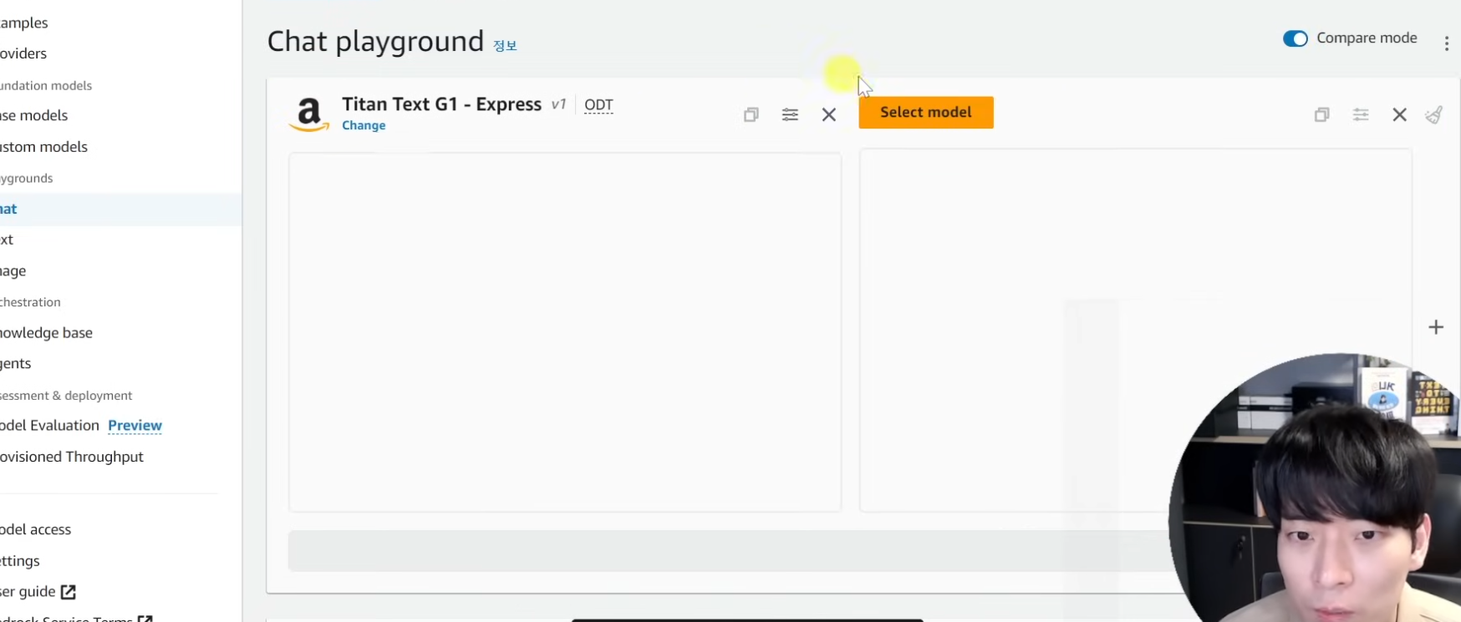Open the User guide external link

click(38, 591)
